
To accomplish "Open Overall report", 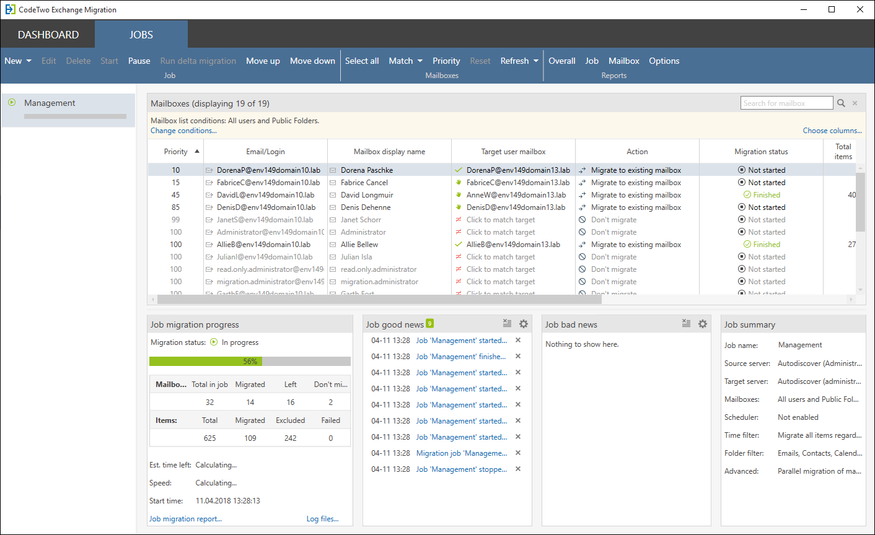I will (562, 61).
